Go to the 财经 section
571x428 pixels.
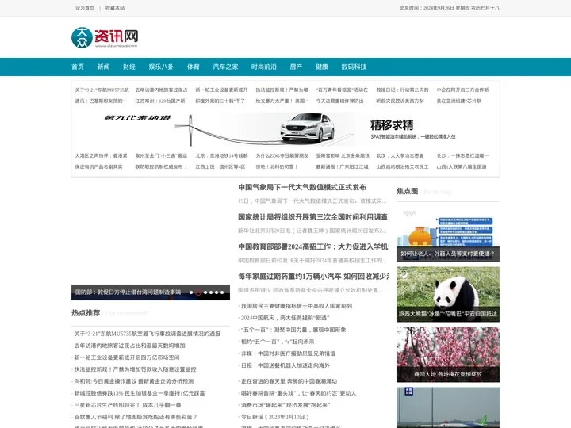pos(129,67)
